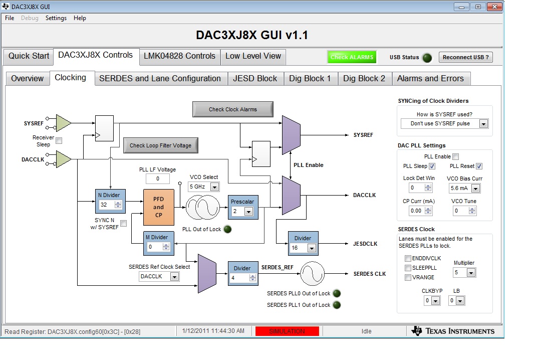Click the VCO oscillator symbol
This screenshot has width=539, height=360.
click(203, 207)
